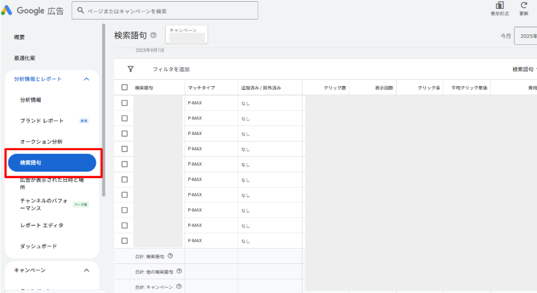Click help icon beside 合計: 他の検索語句

(179, 271)
